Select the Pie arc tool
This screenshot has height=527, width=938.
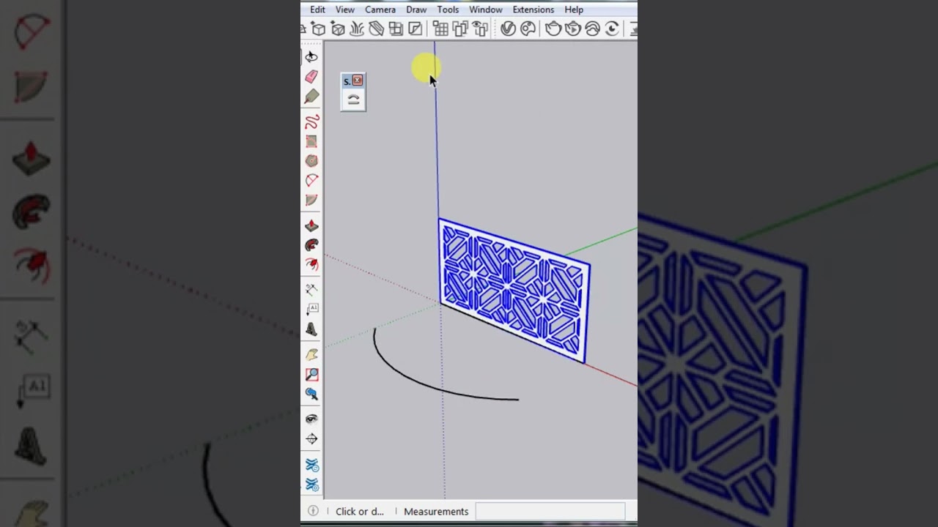pos(311,201)
